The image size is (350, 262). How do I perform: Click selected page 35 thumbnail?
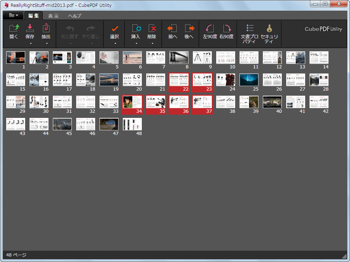(x=156, y=102)
